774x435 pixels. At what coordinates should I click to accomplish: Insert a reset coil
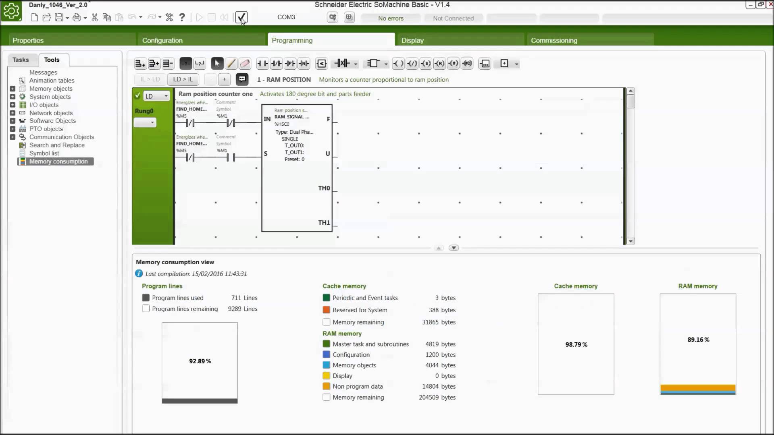pos(439,63)
